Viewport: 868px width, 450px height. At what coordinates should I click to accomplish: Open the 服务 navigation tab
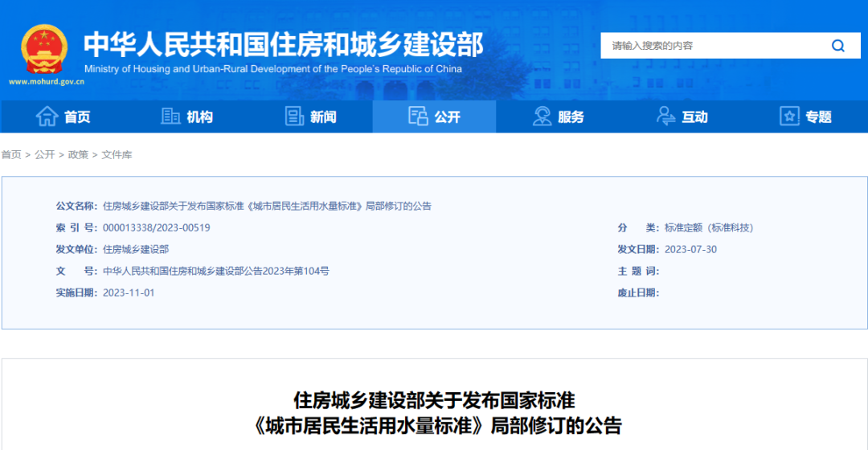(x=558, y=117)
